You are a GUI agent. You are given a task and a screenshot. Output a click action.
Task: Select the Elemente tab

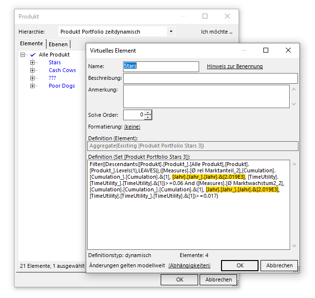pos(31,43)
